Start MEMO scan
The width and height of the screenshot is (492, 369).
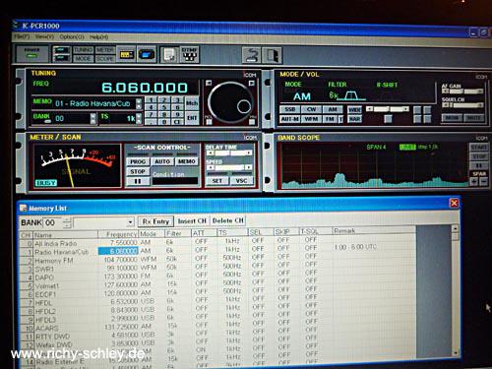click(x=187, y=161)
